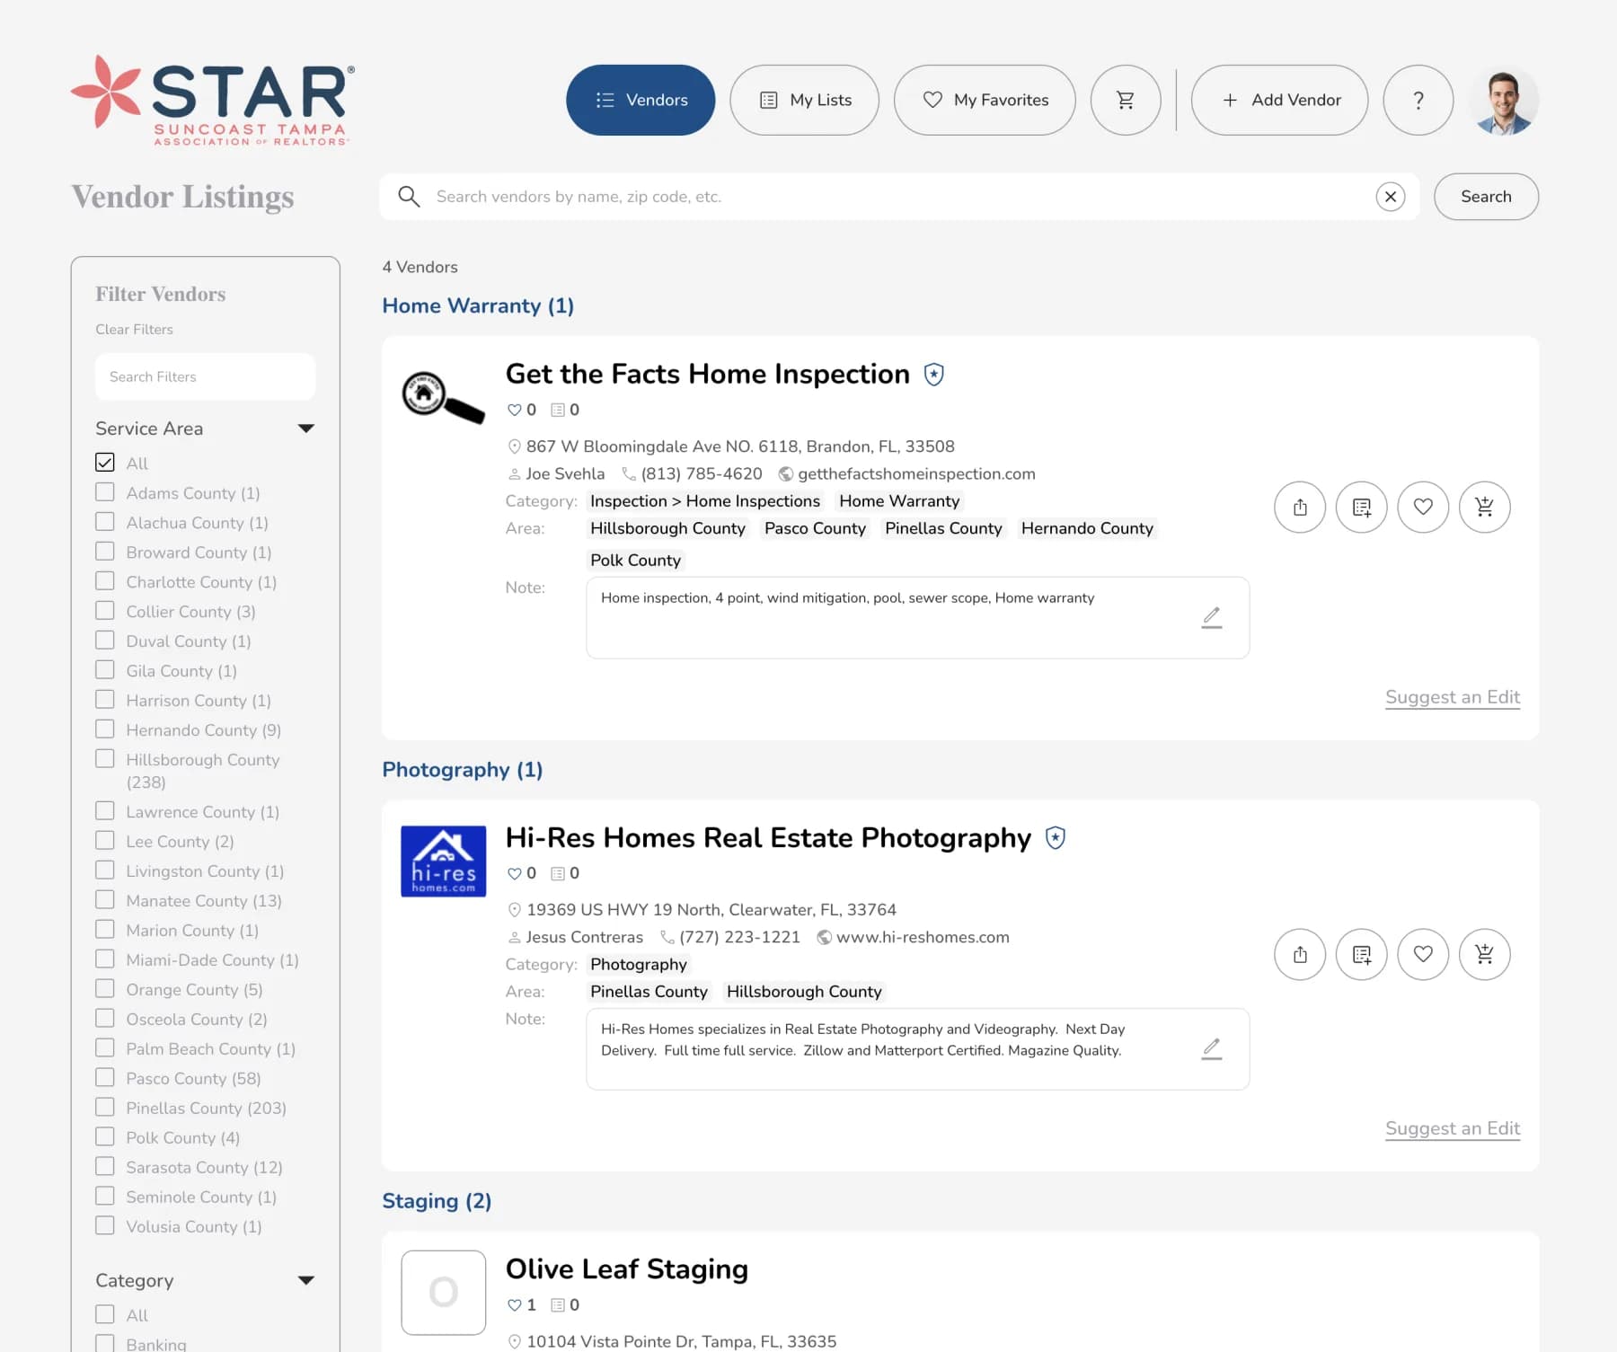Check Hillsborough County (238) filter

coord(105,759)
